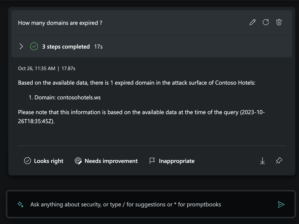Send the prompt with the arrow icon
This screenshot has height=224, width=299.
(281, 204)
